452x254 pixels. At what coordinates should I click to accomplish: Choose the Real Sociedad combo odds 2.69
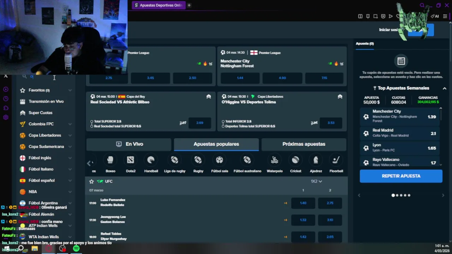pos(200,123)
